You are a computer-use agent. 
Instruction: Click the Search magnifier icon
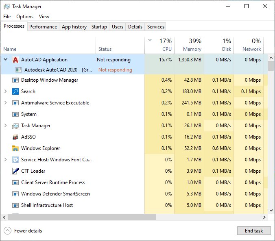coord(15,91)
